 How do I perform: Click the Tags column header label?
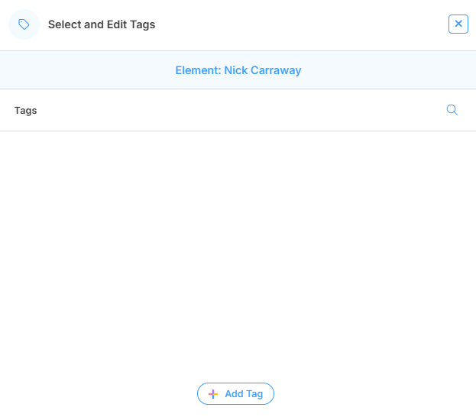coord(25,110)
